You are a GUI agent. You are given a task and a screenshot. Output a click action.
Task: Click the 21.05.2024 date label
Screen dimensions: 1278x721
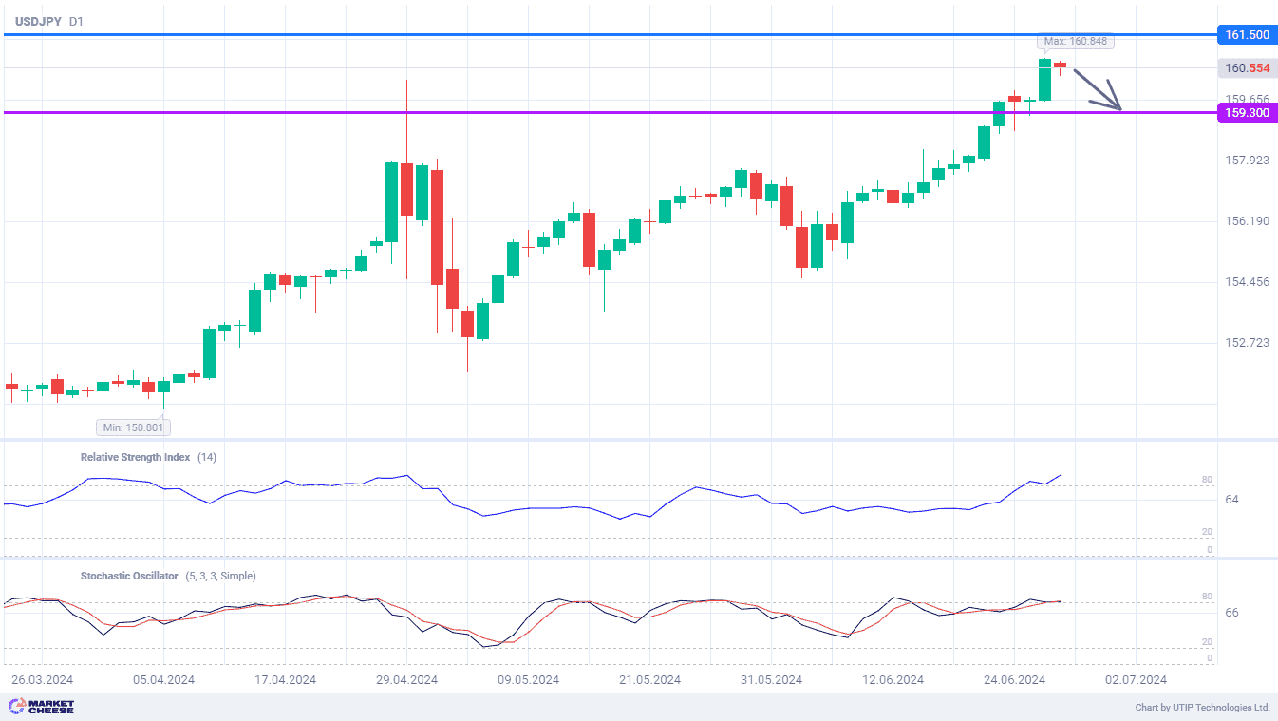(649, 680)
